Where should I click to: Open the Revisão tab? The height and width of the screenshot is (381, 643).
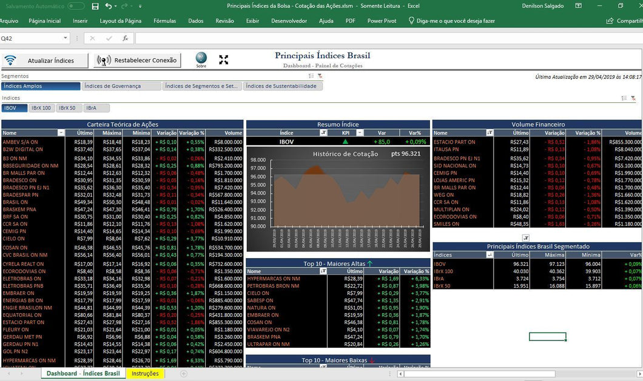224,21
